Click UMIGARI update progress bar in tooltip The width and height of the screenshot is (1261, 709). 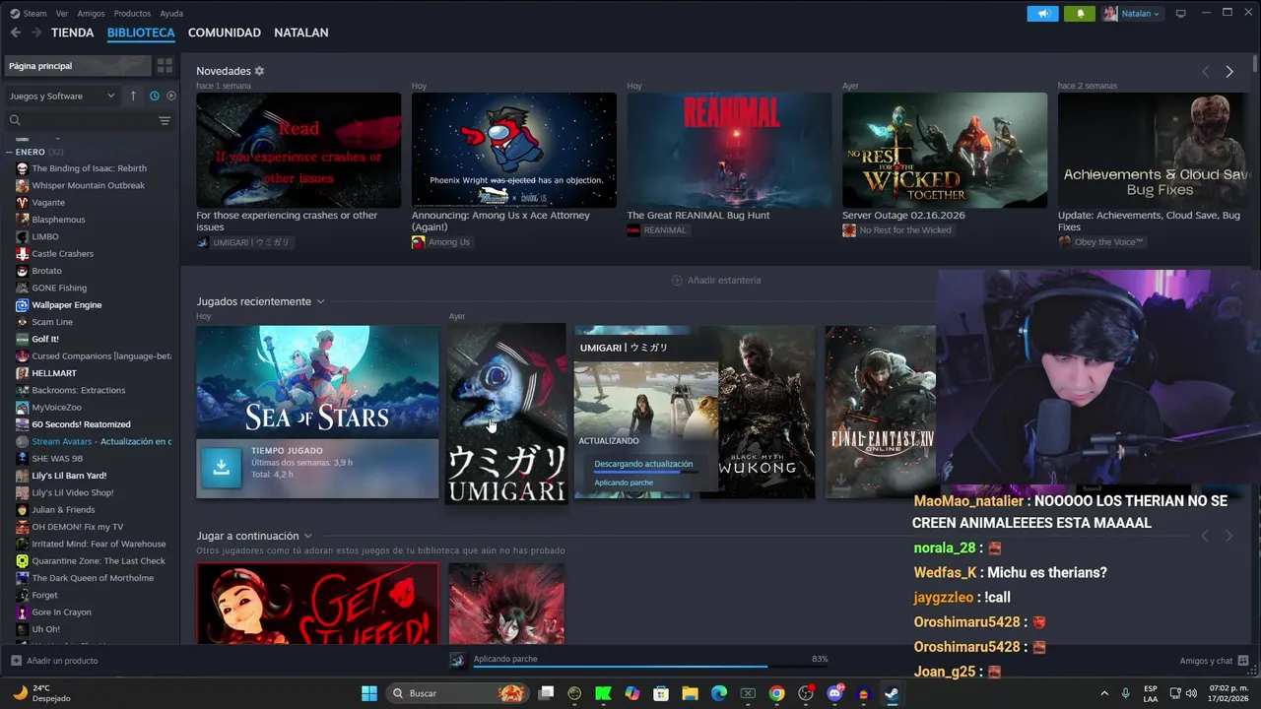(645, 473)
